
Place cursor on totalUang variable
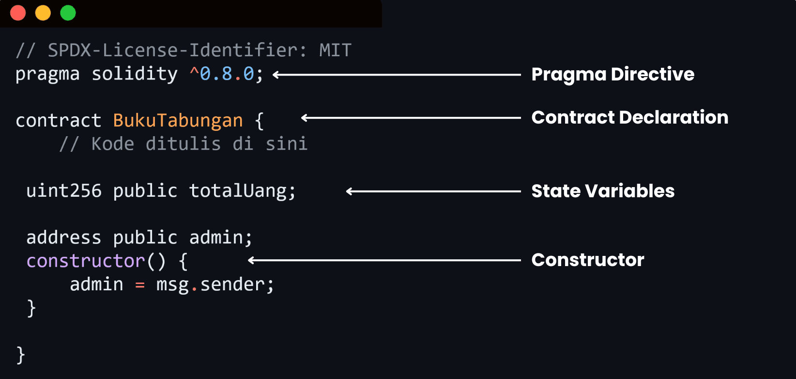(x=238, y=191)
